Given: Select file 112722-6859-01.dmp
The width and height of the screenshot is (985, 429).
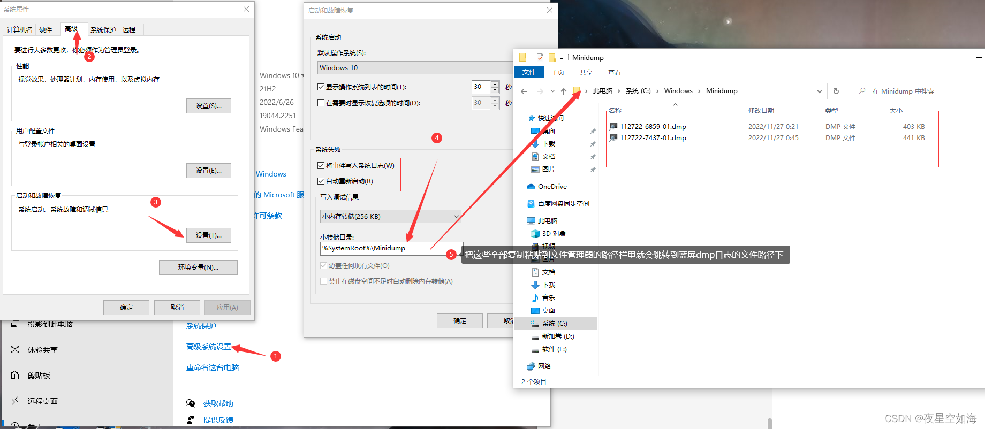Looking at the screenshot, I should click(x=653, y=127).
